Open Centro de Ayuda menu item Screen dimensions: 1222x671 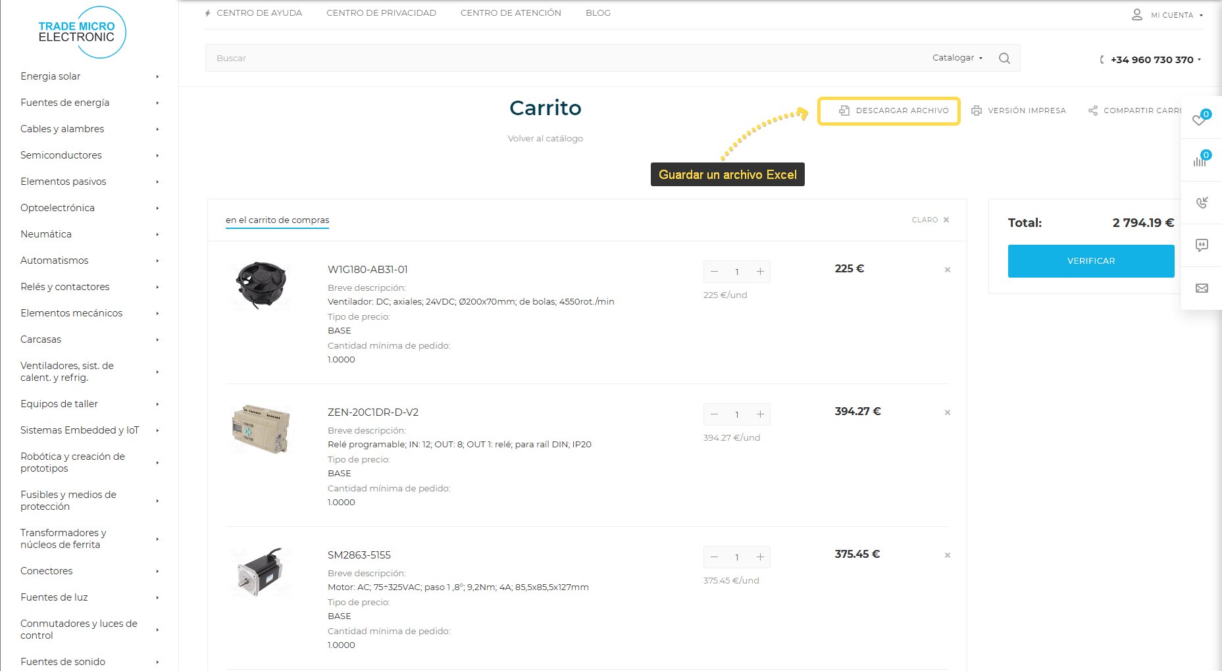(x=259, y=13)
